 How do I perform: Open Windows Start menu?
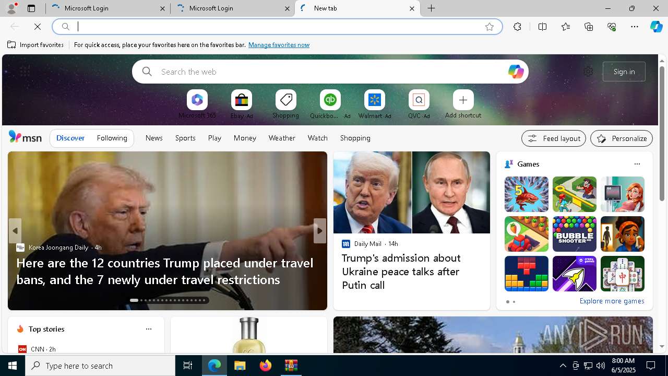coord(13,366)
